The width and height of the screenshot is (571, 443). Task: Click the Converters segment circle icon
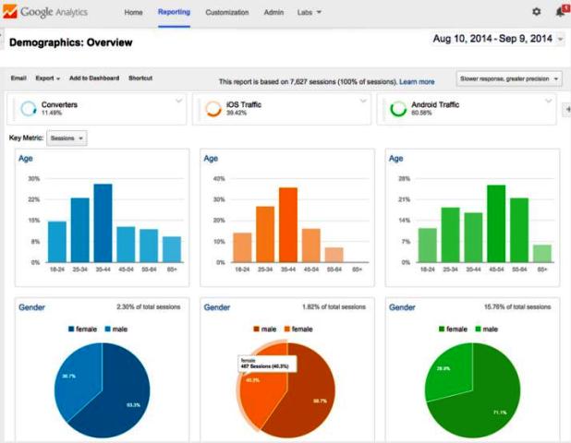[28, 108]
